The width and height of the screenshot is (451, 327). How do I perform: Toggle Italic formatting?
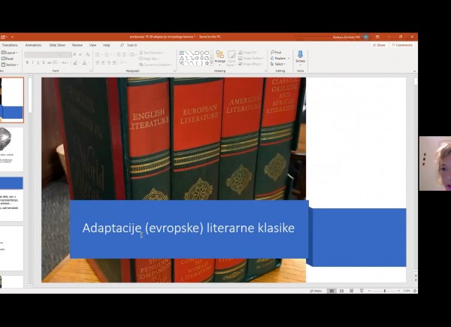[x=32, y=62]
